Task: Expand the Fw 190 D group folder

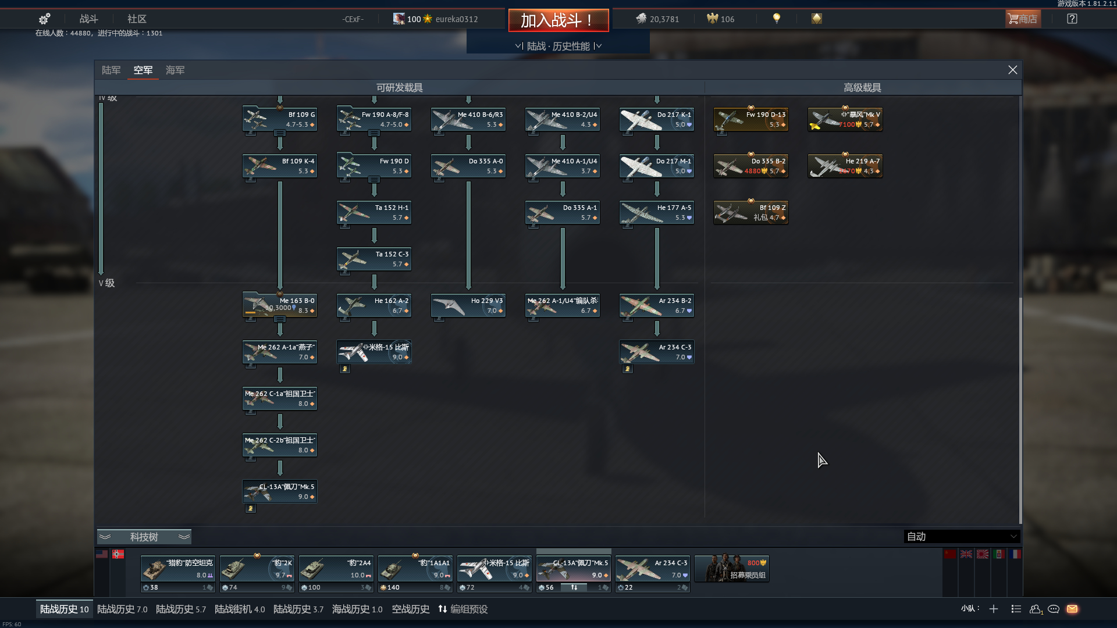Action: tap(374, 179)
